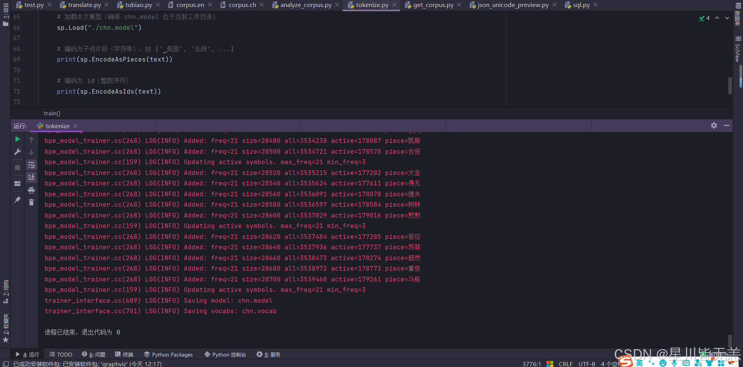Clear console with the trash icon
Screen dimensions: 743x367
31,202
